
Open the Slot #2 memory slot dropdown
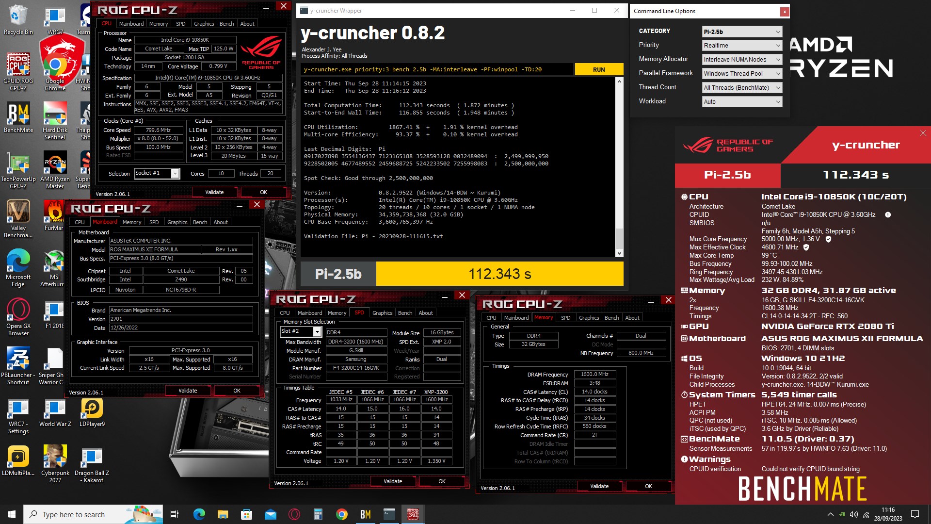pyautogui.click(x=301, y=331)
